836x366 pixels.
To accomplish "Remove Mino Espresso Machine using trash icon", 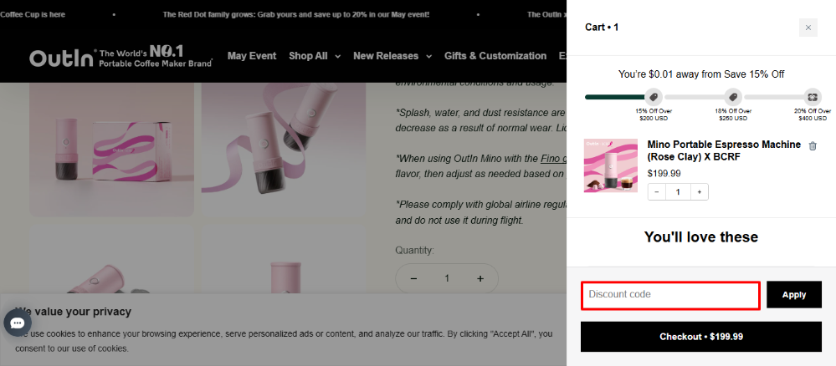I will click(x=813, y=146).
